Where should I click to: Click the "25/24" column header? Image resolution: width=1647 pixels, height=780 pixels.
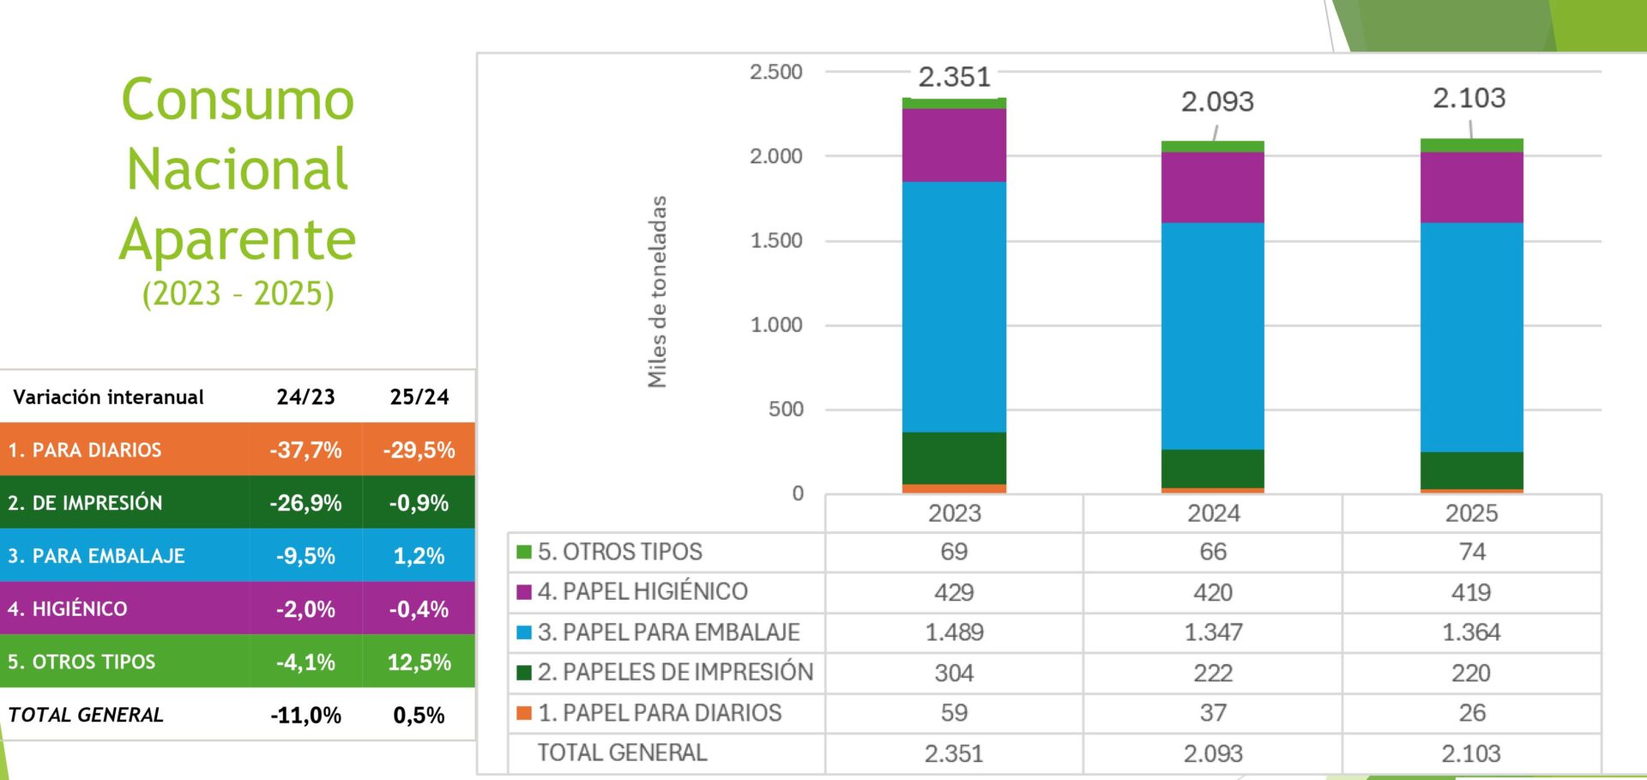click(419, 397)
